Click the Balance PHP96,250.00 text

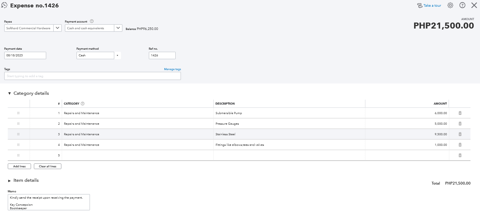click(x=142, y=29)
